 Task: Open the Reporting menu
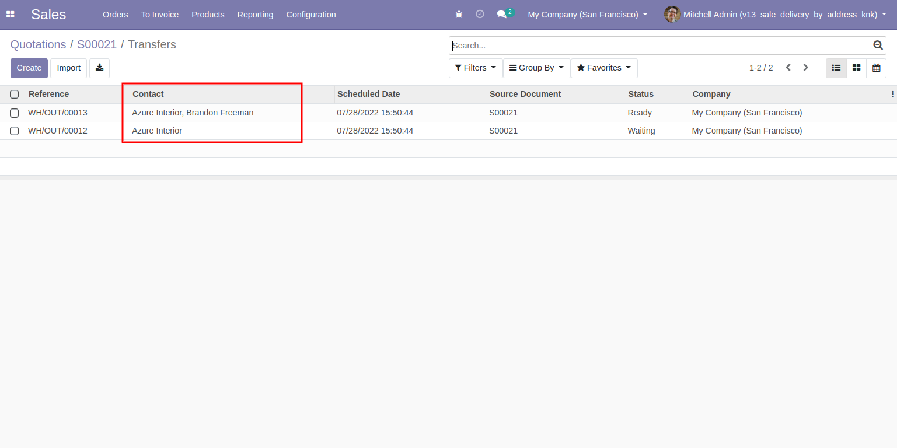tap(255, 15)
